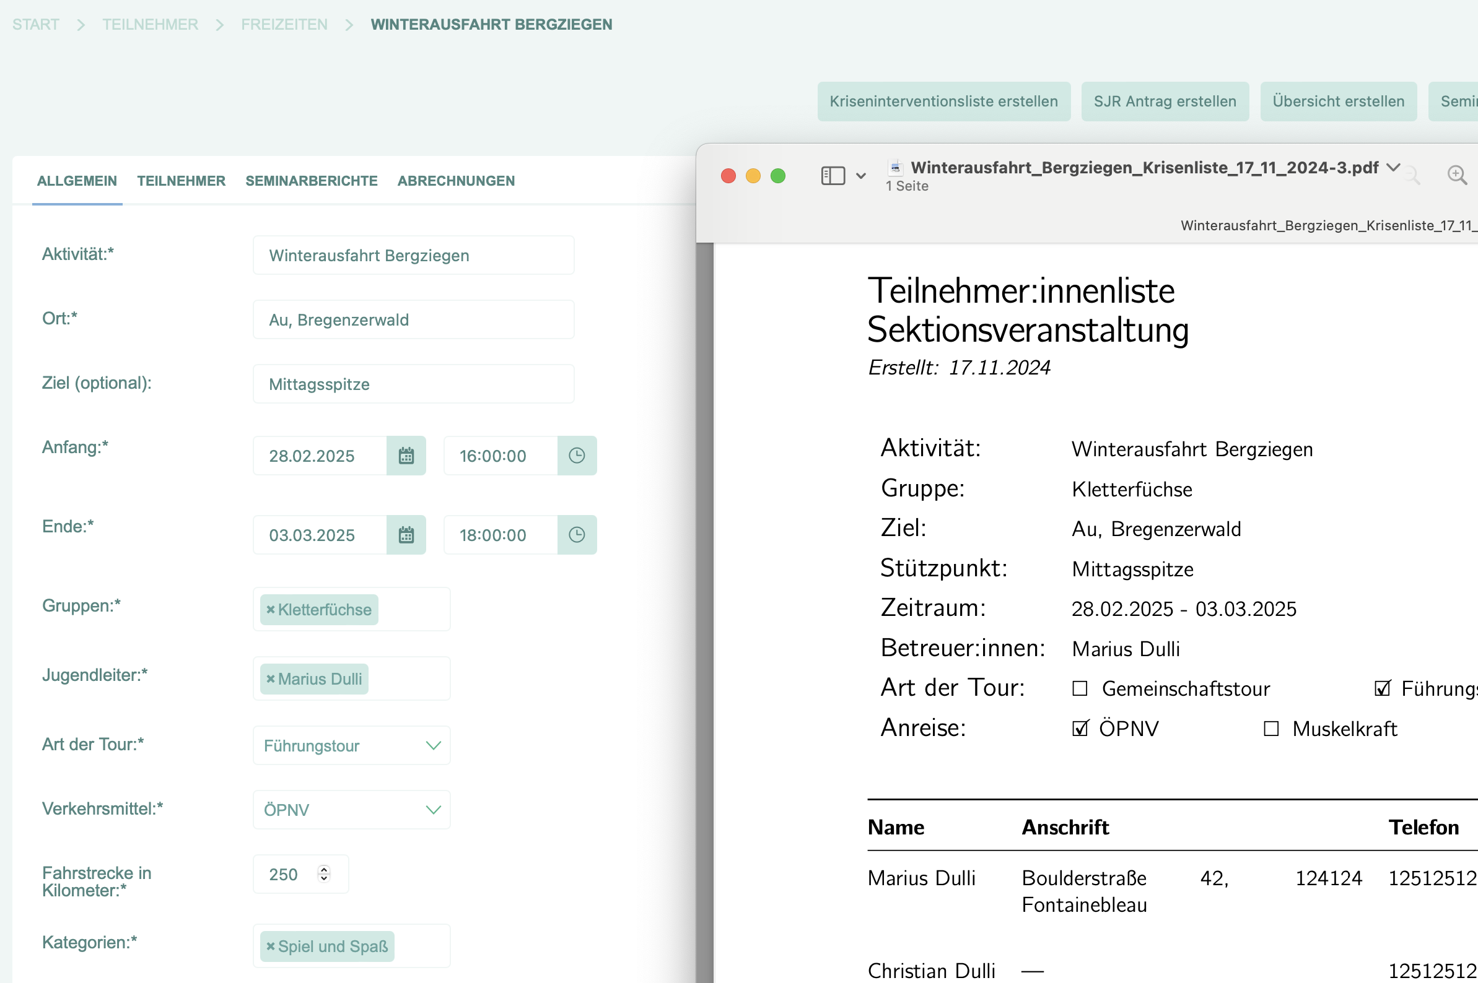Open the Ende date calendar picker
Image resolution: width=1478 pixels, height=983 pixels.
[x=406, y=535]
